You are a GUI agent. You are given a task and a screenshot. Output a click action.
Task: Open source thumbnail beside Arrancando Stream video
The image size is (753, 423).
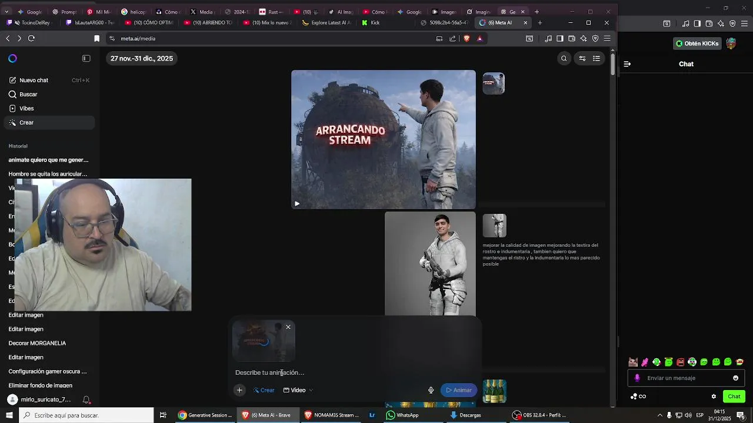pos(494,83)
